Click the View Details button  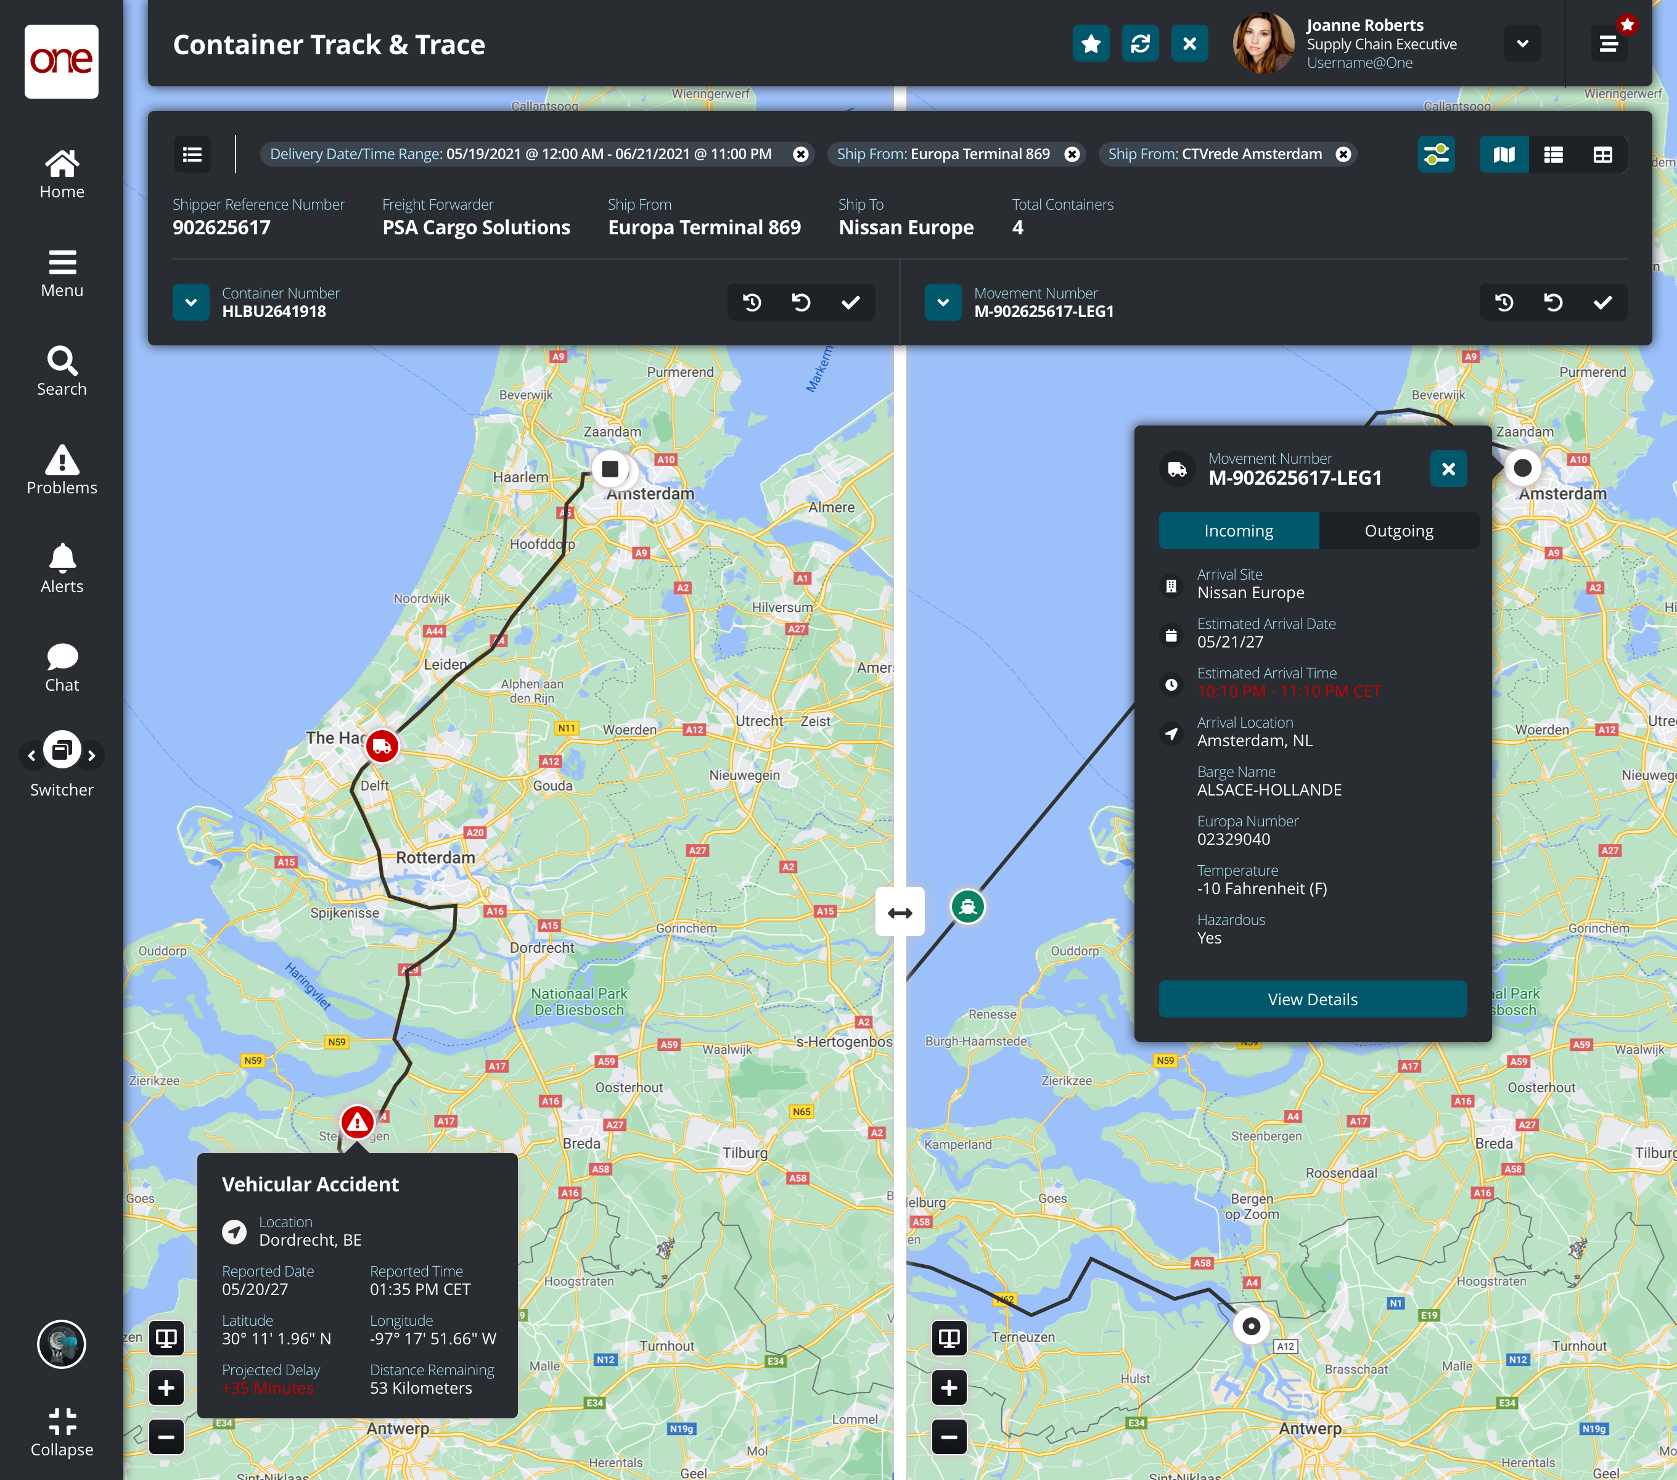tap(1312, 999)
